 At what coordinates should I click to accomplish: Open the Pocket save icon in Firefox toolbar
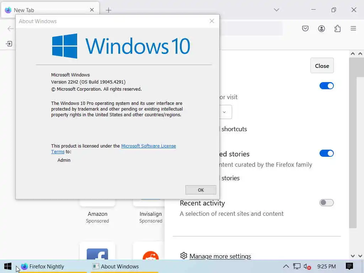coord(305,28)
